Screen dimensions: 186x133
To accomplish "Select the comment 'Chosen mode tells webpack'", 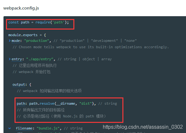I will tap(90, 47).
